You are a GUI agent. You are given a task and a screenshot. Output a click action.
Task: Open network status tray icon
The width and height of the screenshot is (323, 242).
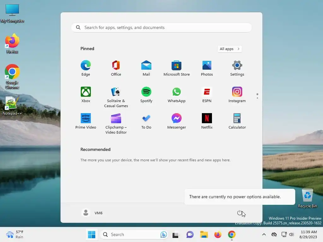click(x=284, y=234)
